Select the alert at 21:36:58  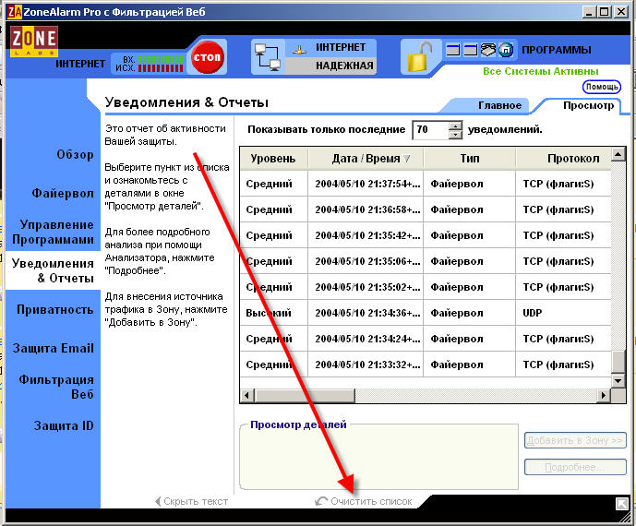426,209
